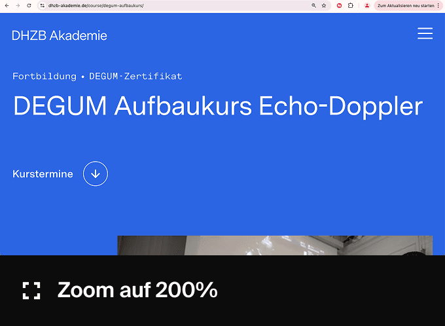Click the course lecture room image
This screenshot has height=326, width=445.
click(275, 245)
